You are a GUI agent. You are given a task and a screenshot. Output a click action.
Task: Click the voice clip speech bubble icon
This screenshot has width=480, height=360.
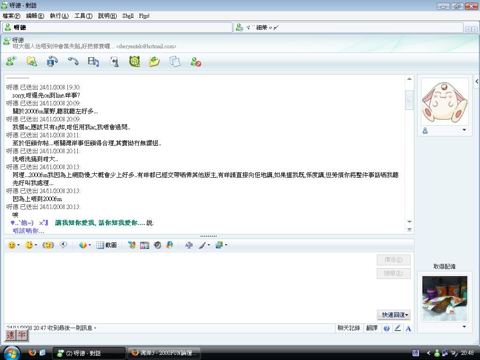tap(63, 245)
